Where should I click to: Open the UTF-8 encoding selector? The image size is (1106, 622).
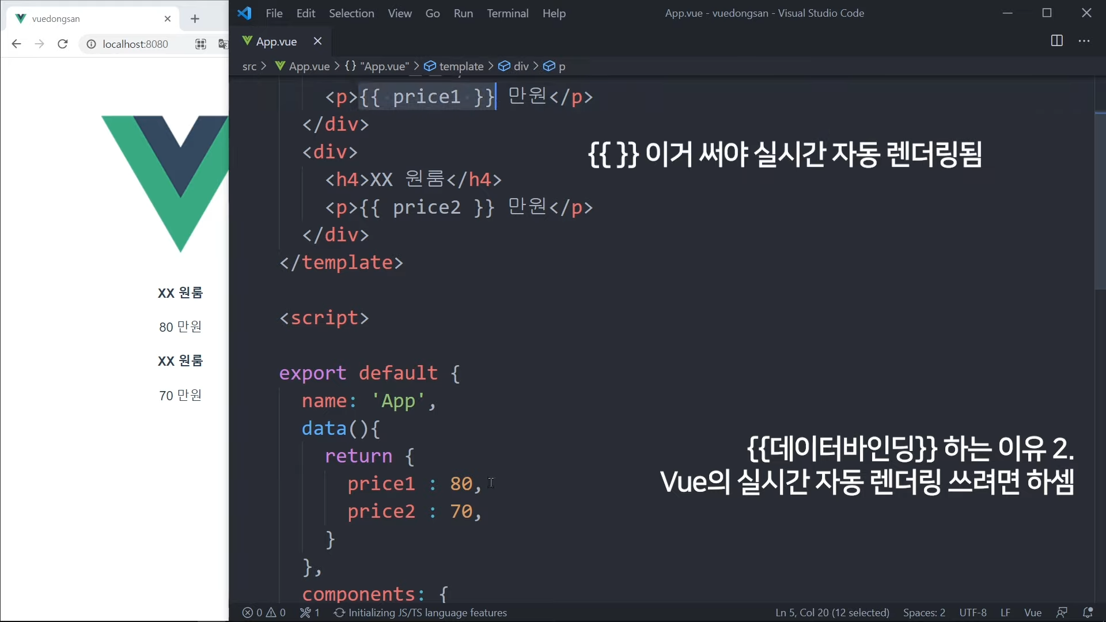coord(972,612)
